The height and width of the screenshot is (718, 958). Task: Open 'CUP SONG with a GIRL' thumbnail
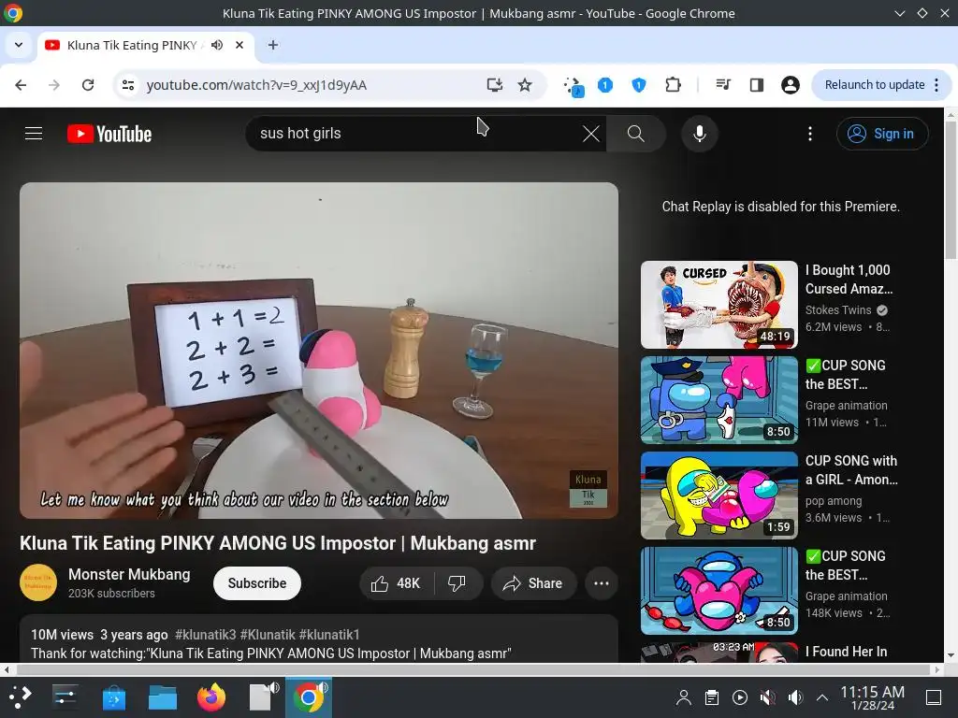[719, 495]
